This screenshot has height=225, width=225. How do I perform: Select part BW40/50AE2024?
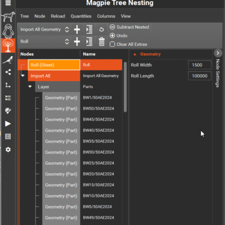pyautogui.click(x=99, y=130)
